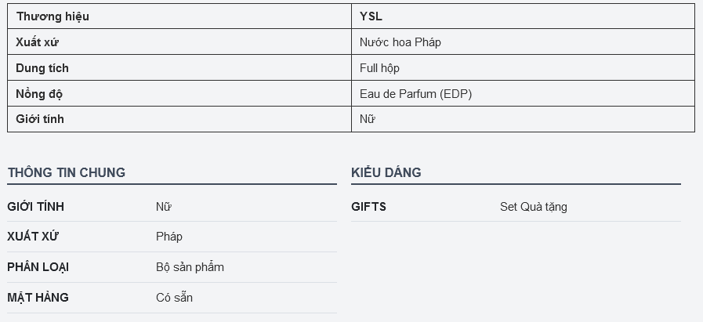Click the Nữ value in table
Screen dimensions: 703x322
click(368, 119)
